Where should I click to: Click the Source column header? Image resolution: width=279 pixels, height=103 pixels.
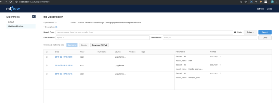coord(118,52)
